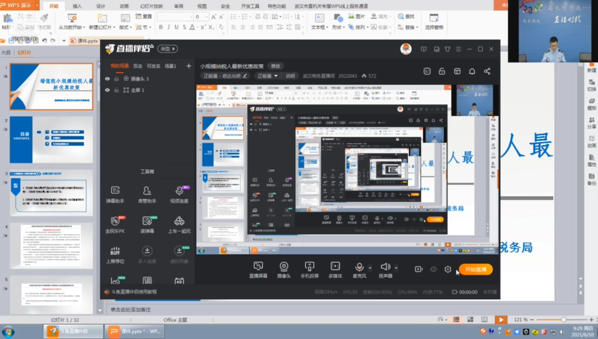Open the notification bell in companion header
The width and height of the screenshot is (598, 339).
pyautogui.click(x=472, y=71)
